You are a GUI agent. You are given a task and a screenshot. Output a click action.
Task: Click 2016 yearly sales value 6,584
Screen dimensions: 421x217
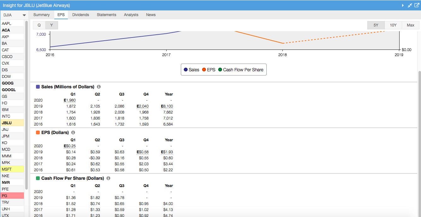(x=168, y=124)
